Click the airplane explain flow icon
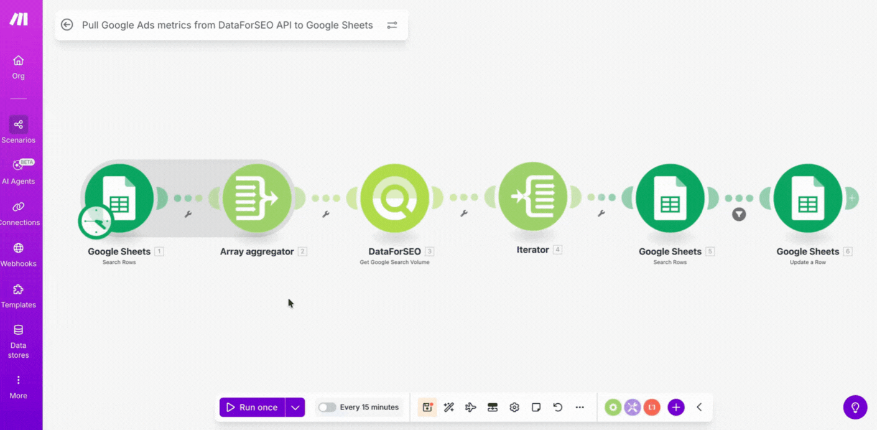Viewport: 877px width, 430px height. (471, 408)
